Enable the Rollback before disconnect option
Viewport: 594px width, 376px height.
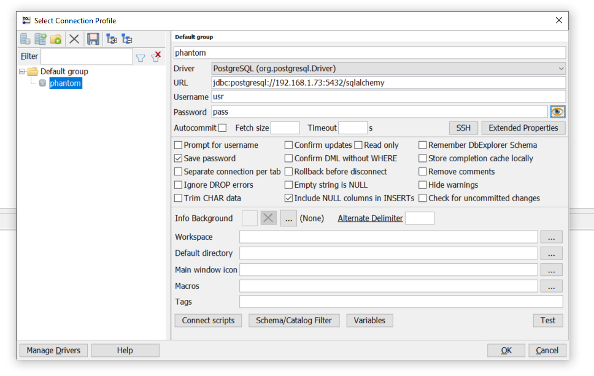click(288, 172)
